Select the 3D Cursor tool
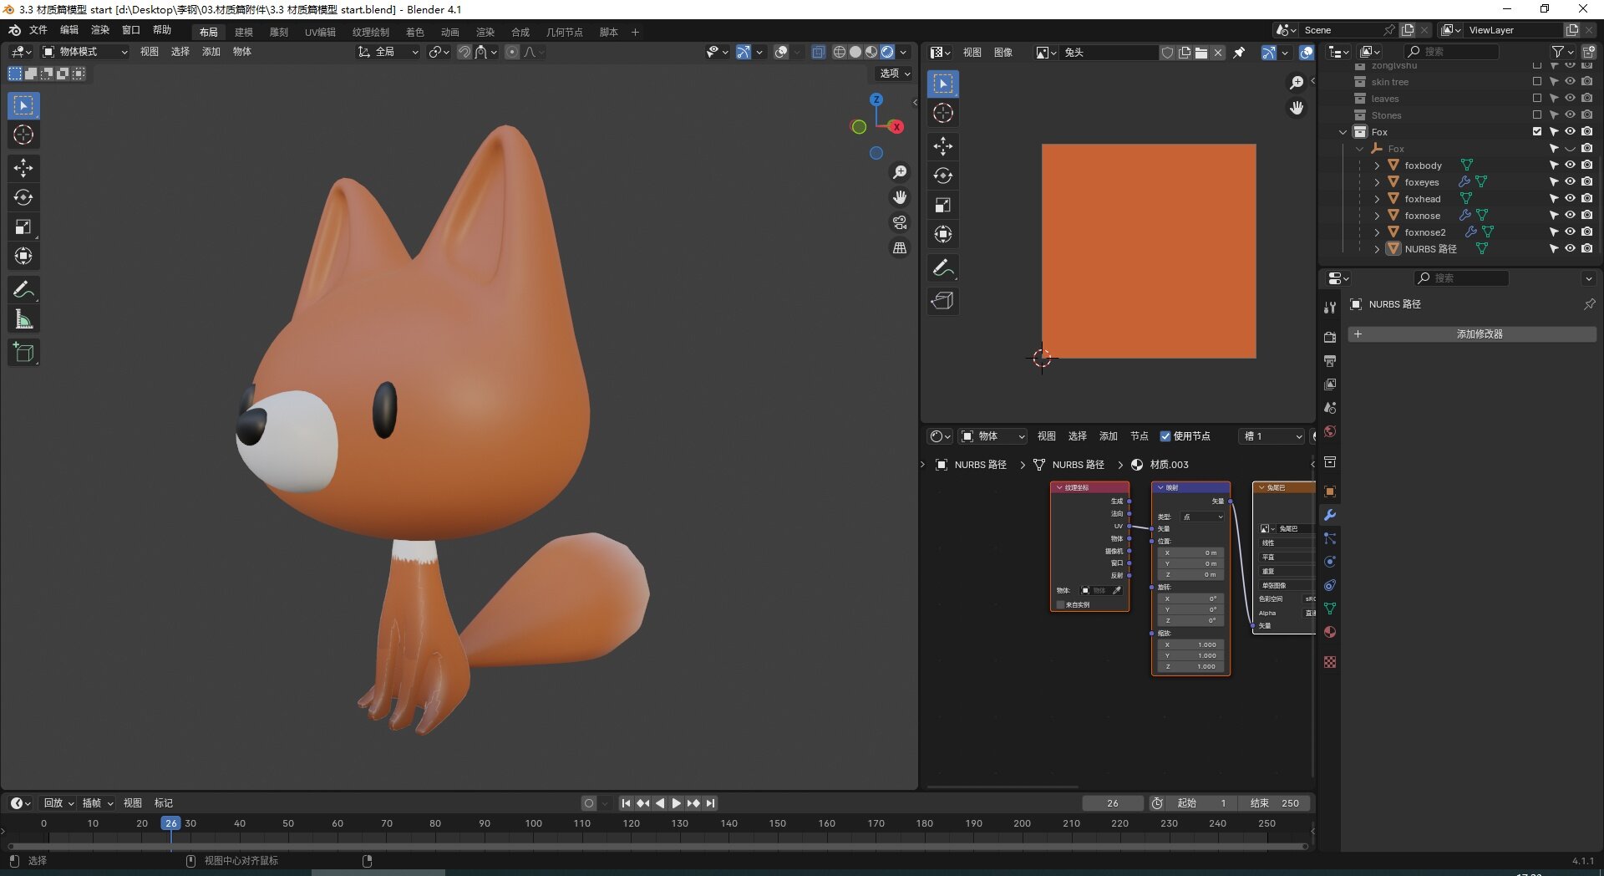 point(23,135)
